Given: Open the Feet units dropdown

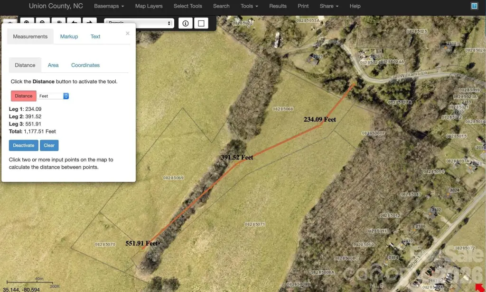Looking at the screenshot, I should tap(54, 96).
